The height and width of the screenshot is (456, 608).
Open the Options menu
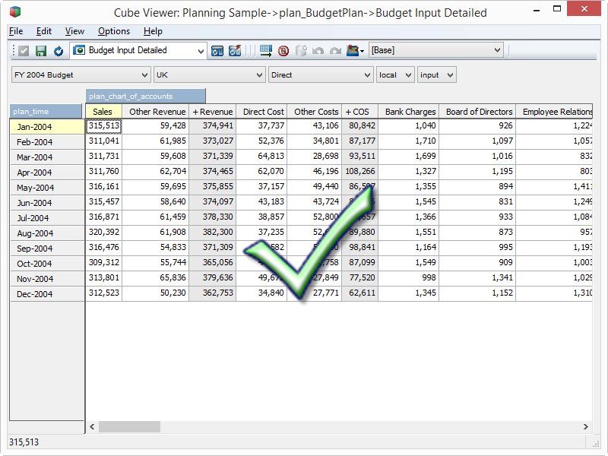tap(114, 31)
